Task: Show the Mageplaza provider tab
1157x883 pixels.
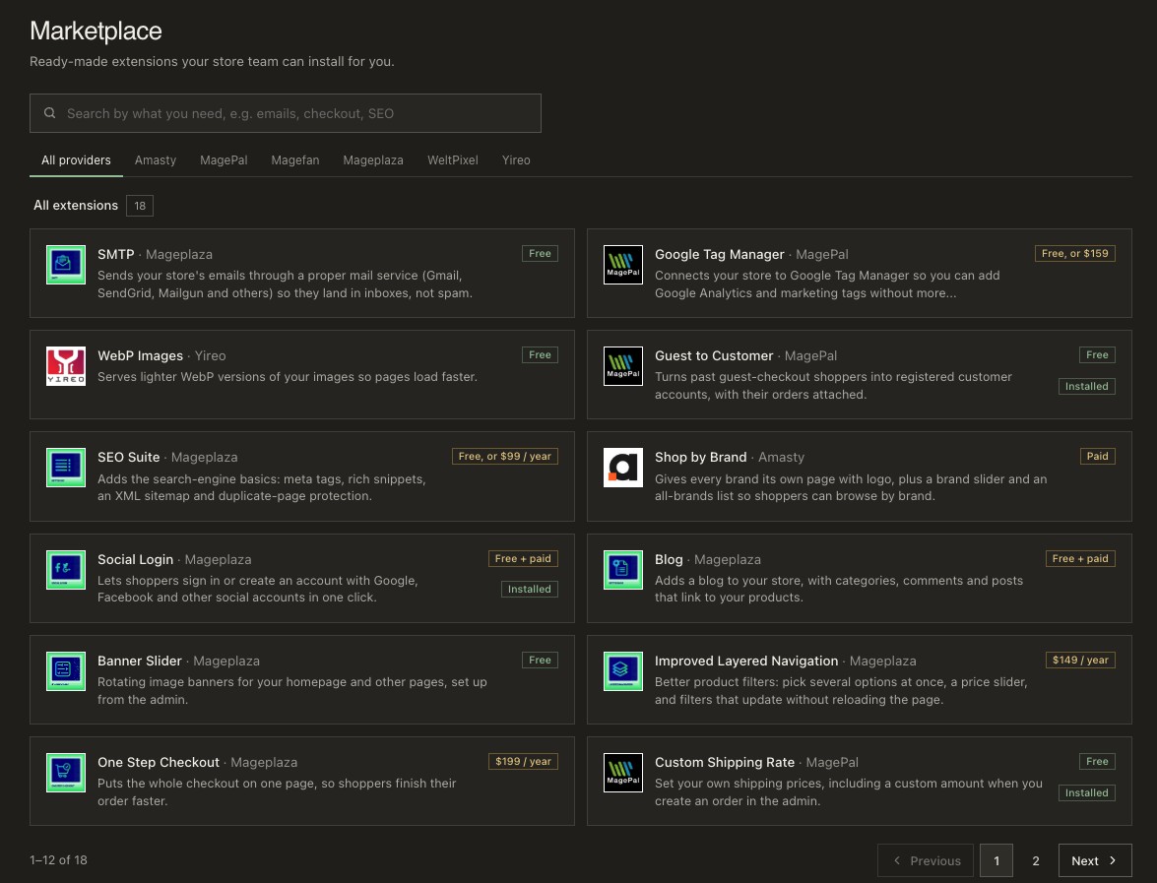Action: [373, 160]
